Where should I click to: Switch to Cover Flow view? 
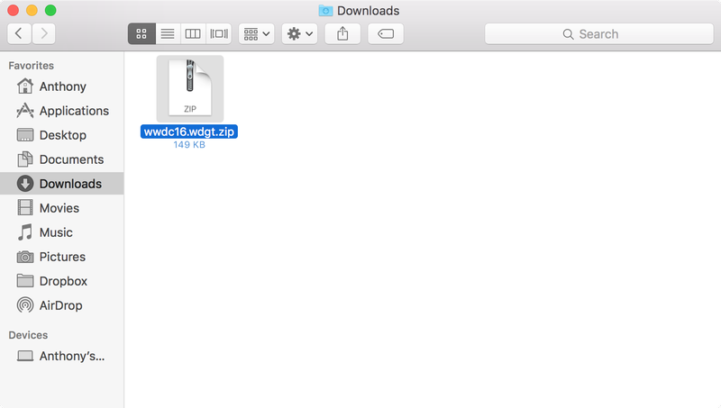coord(219,33)
